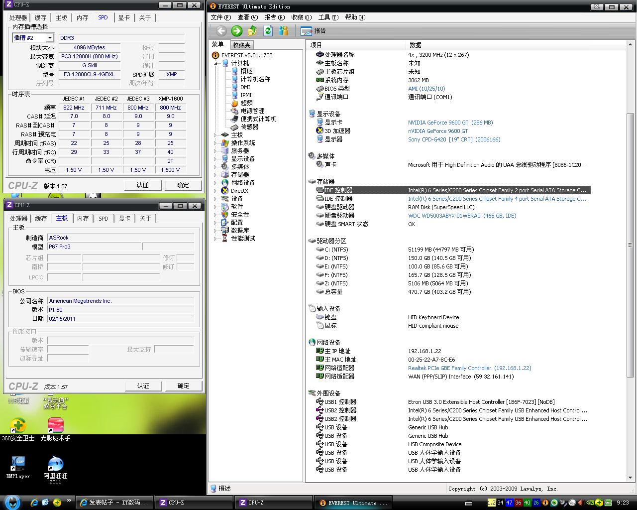Open 计算机名称 in the tree

point(251,79)
